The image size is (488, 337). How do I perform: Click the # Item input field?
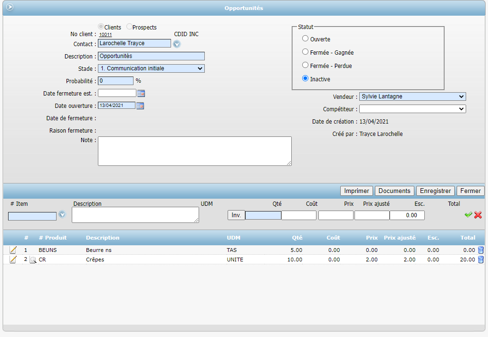[32, 216]
